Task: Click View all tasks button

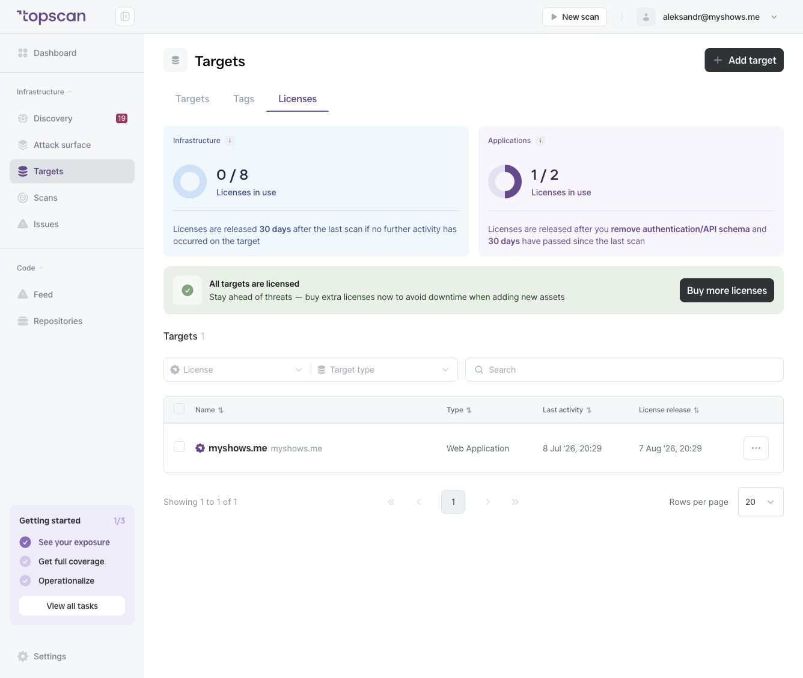Action: (x=72, y=606)
